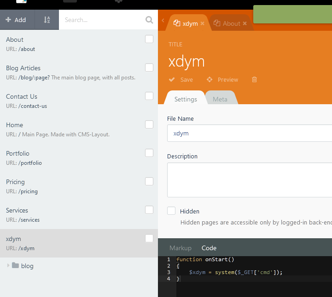Click the trash delete icon

(254, 79)
